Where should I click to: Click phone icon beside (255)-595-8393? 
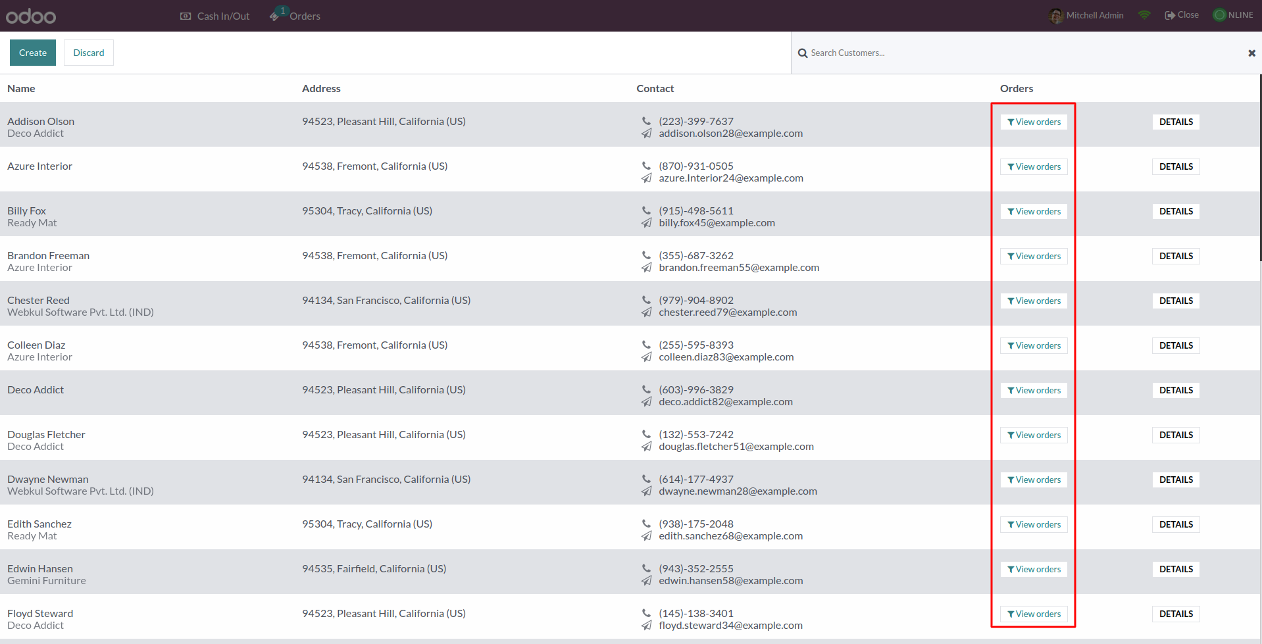pos(646,345)
